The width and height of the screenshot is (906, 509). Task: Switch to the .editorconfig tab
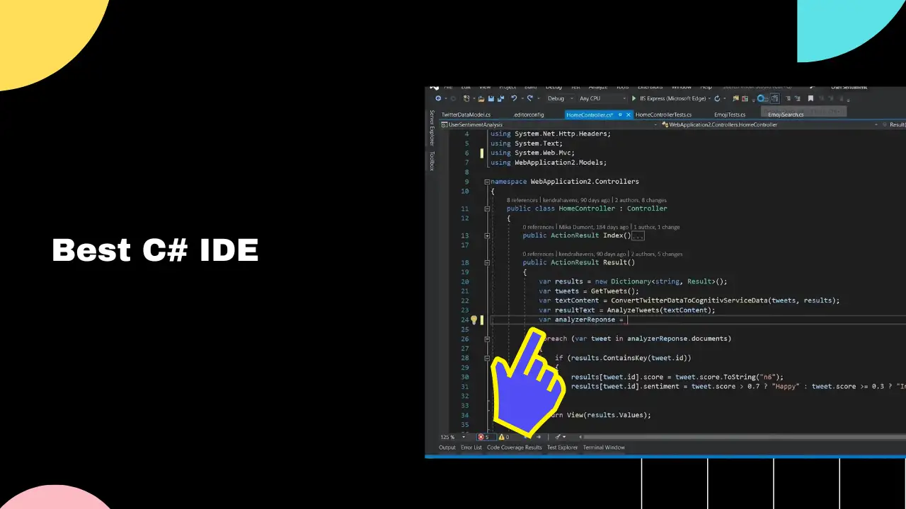pos(529,115)
